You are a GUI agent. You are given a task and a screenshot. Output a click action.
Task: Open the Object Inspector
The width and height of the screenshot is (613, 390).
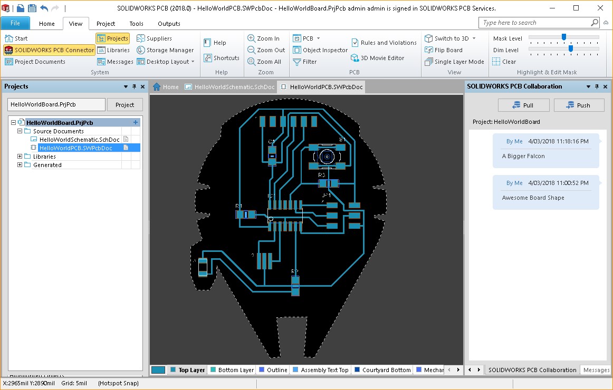[x=320, y=50]
